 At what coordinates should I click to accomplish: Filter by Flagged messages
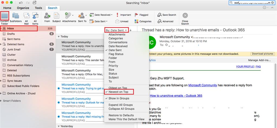click(x=141, y=15)
